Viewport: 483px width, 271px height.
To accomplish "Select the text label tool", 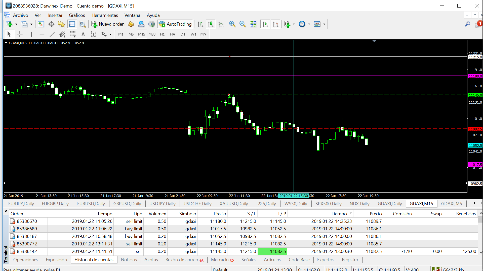I will (93, 34).
